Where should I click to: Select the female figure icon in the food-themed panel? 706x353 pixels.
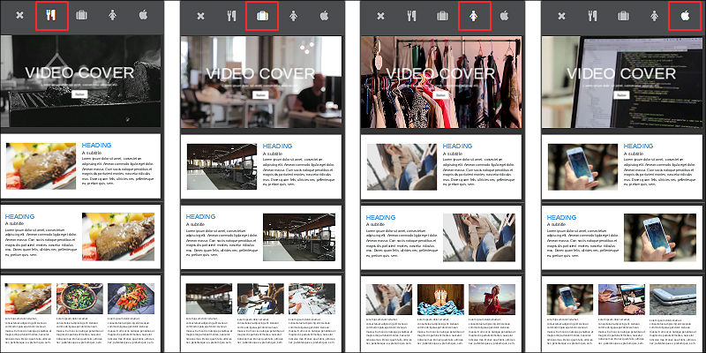113,15
